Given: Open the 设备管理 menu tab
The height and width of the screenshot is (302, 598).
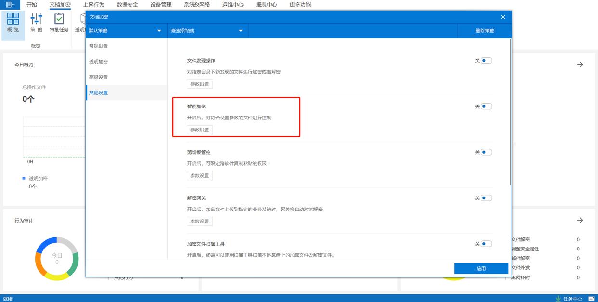Looking at the screenshot, I should (x=161, y=5).
